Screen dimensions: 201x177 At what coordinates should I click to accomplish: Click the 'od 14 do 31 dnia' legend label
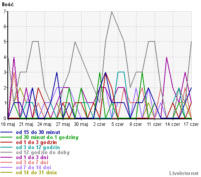click(x=36, y=173)
